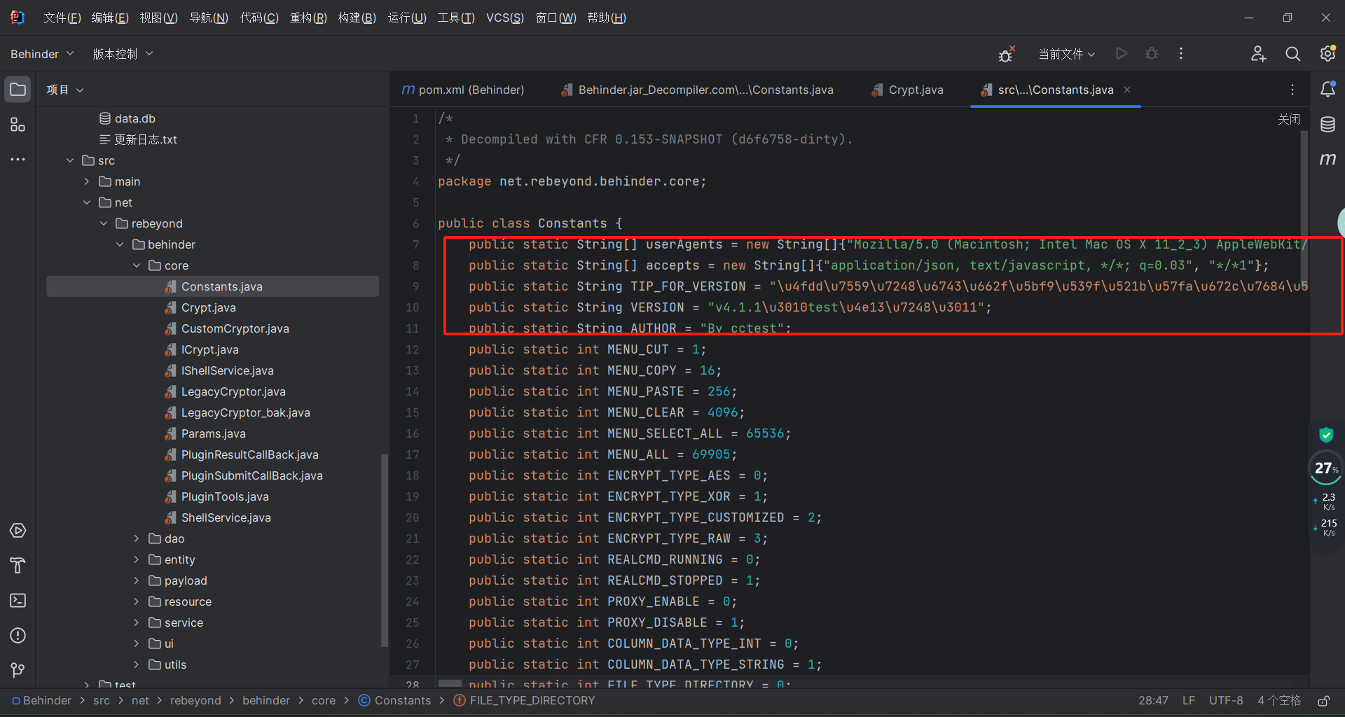
Task: Open the 重构(R) menu
Action: pyautogui.click(x=308, y=18)
